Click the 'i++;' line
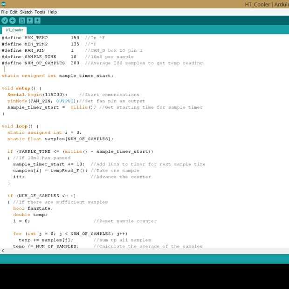 point(19,177)
